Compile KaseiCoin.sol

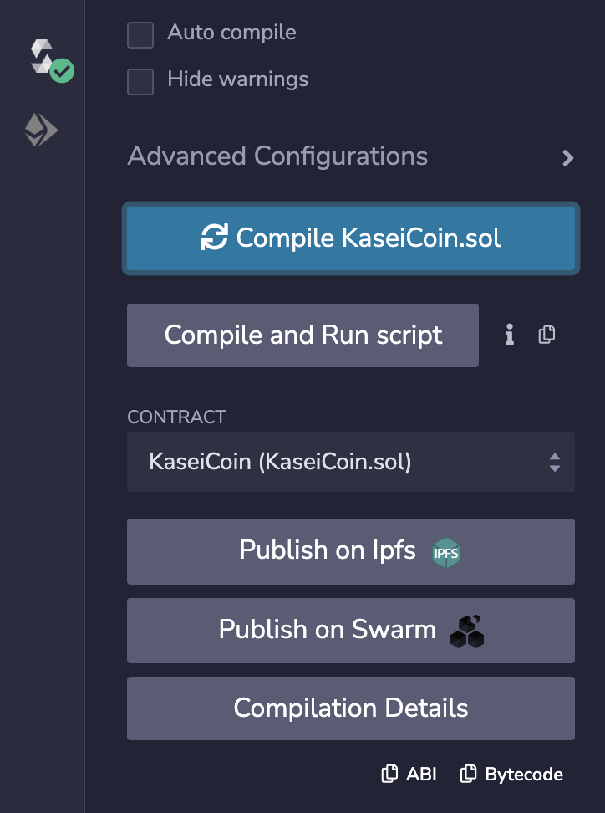pyautogui.click(x=351, y=238)
